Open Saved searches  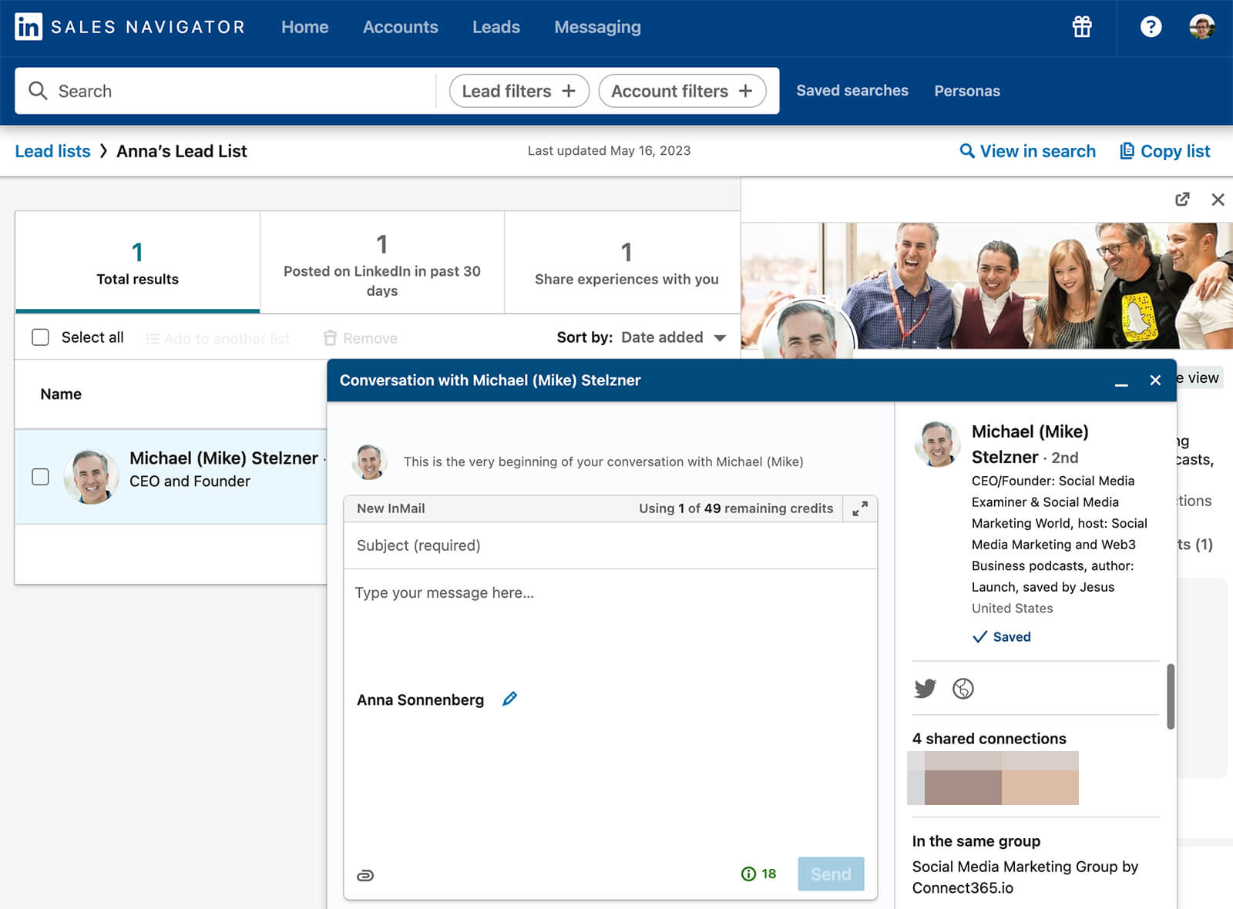point(852,91)
